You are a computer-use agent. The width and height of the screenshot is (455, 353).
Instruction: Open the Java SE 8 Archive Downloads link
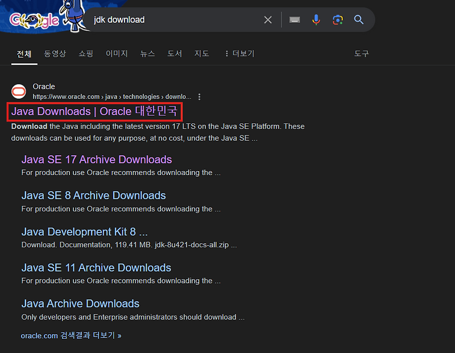pos(93,196)
